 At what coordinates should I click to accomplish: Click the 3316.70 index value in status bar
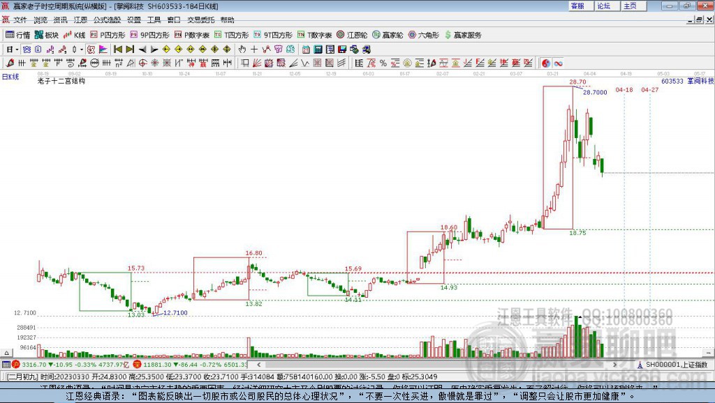(x=34, y=365)
